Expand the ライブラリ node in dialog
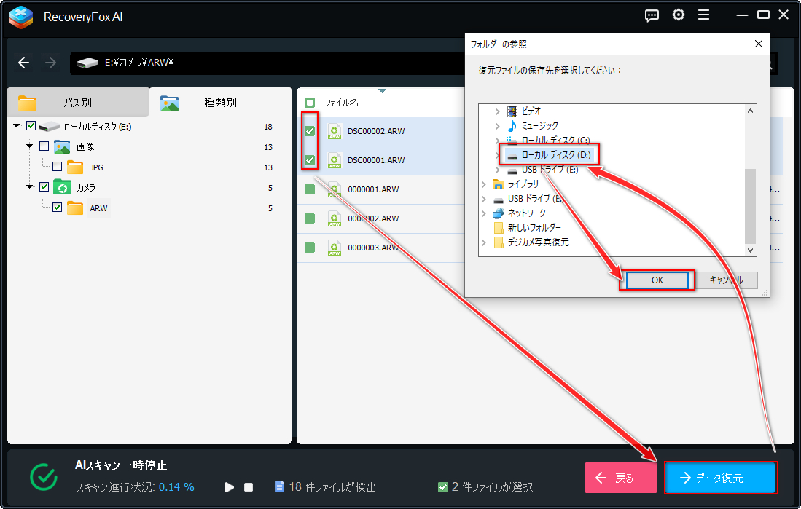Image resolution: width=801 pixels, height=509 pixels. [484, 184]
